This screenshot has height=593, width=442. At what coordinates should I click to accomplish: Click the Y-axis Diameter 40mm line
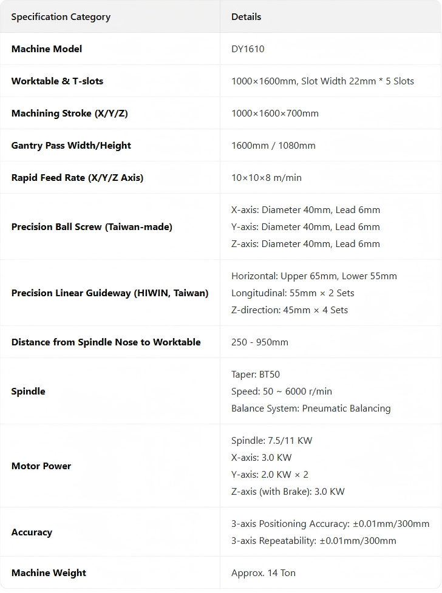[x=305, y=227]
